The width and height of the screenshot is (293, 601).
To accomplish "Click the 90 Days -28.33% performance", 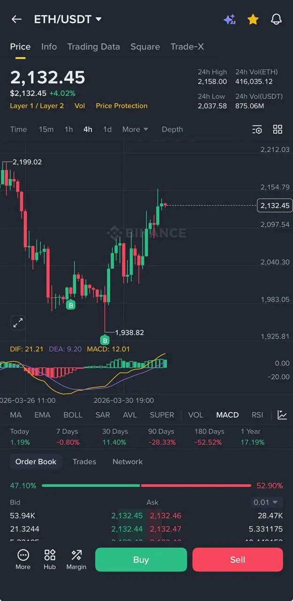I will [x=162, y=437].
